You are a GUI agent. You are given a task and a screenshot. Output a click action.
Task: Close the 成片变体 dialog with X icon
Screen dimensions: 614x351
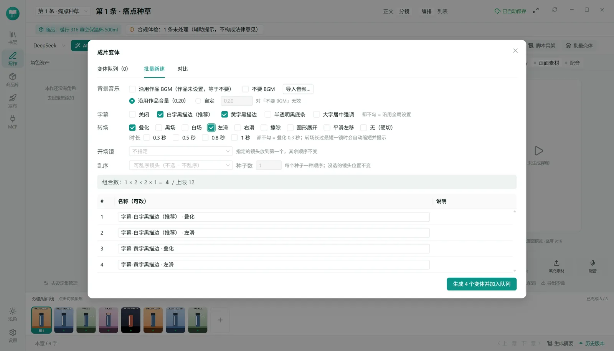tap(515, 51)
